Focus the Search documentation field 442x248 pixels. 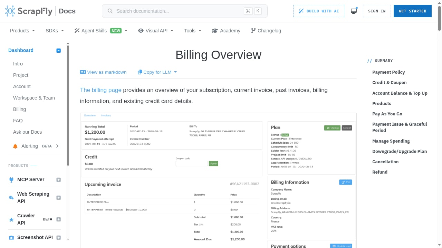(185, 11)
